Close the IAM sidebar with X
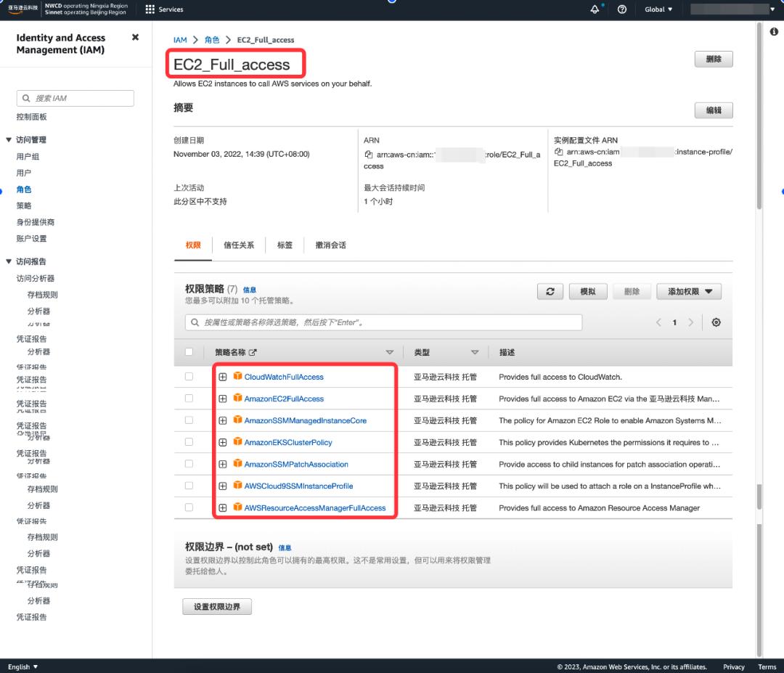The height and width of the screenshot is (673, 784). [x=135, y=37]
